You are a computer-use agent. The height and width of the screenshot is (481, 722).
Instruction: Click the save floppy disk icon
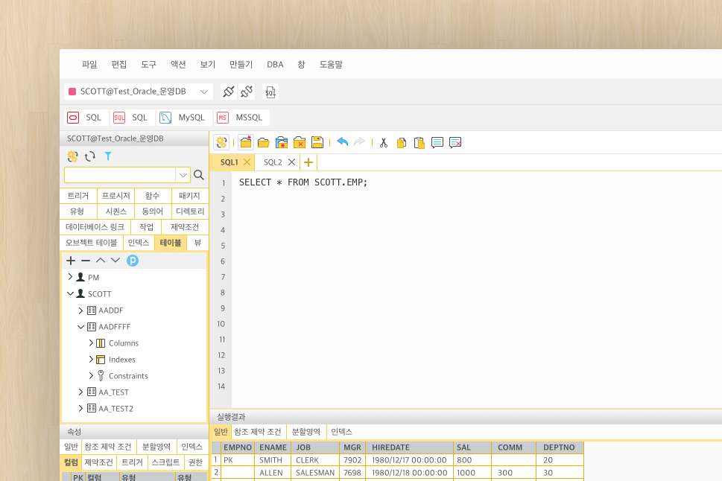click(317, 142)
